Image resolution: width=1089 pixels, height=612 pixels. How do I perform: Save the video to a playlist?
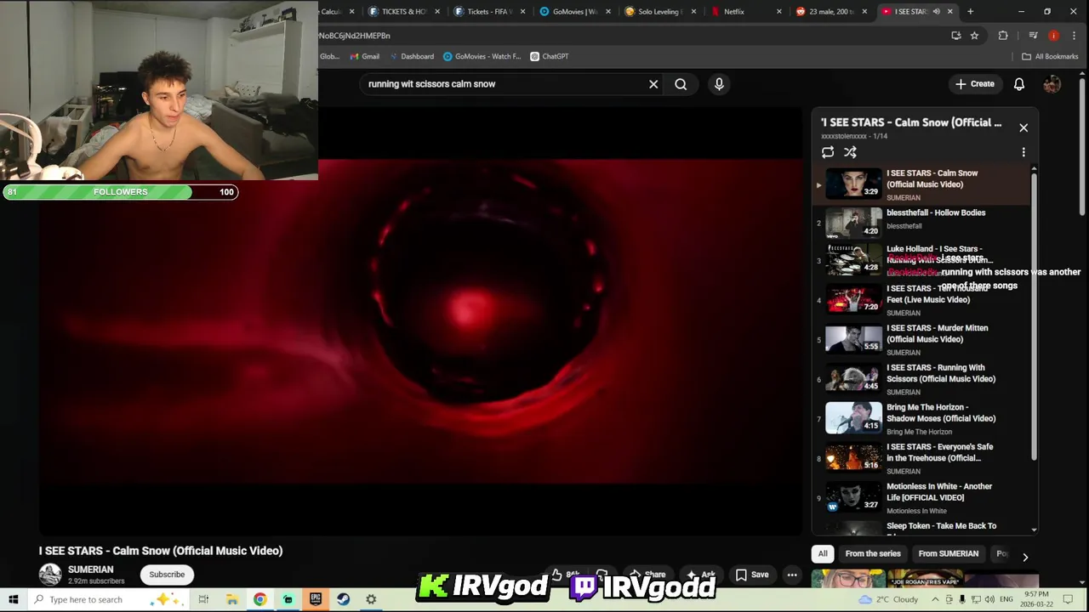752,575
